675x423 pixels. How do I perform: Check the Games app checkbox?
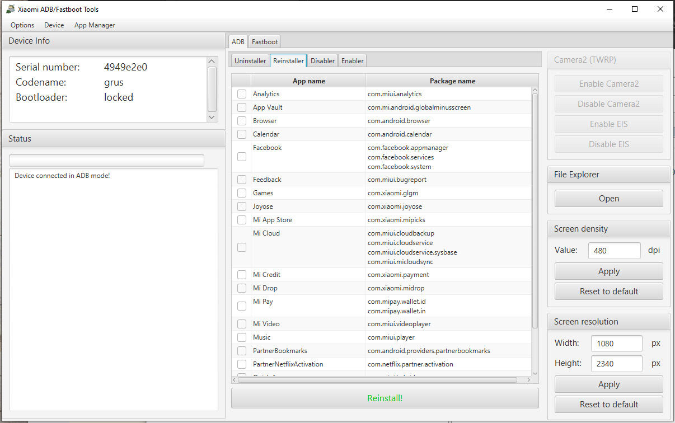coord(242,193)
